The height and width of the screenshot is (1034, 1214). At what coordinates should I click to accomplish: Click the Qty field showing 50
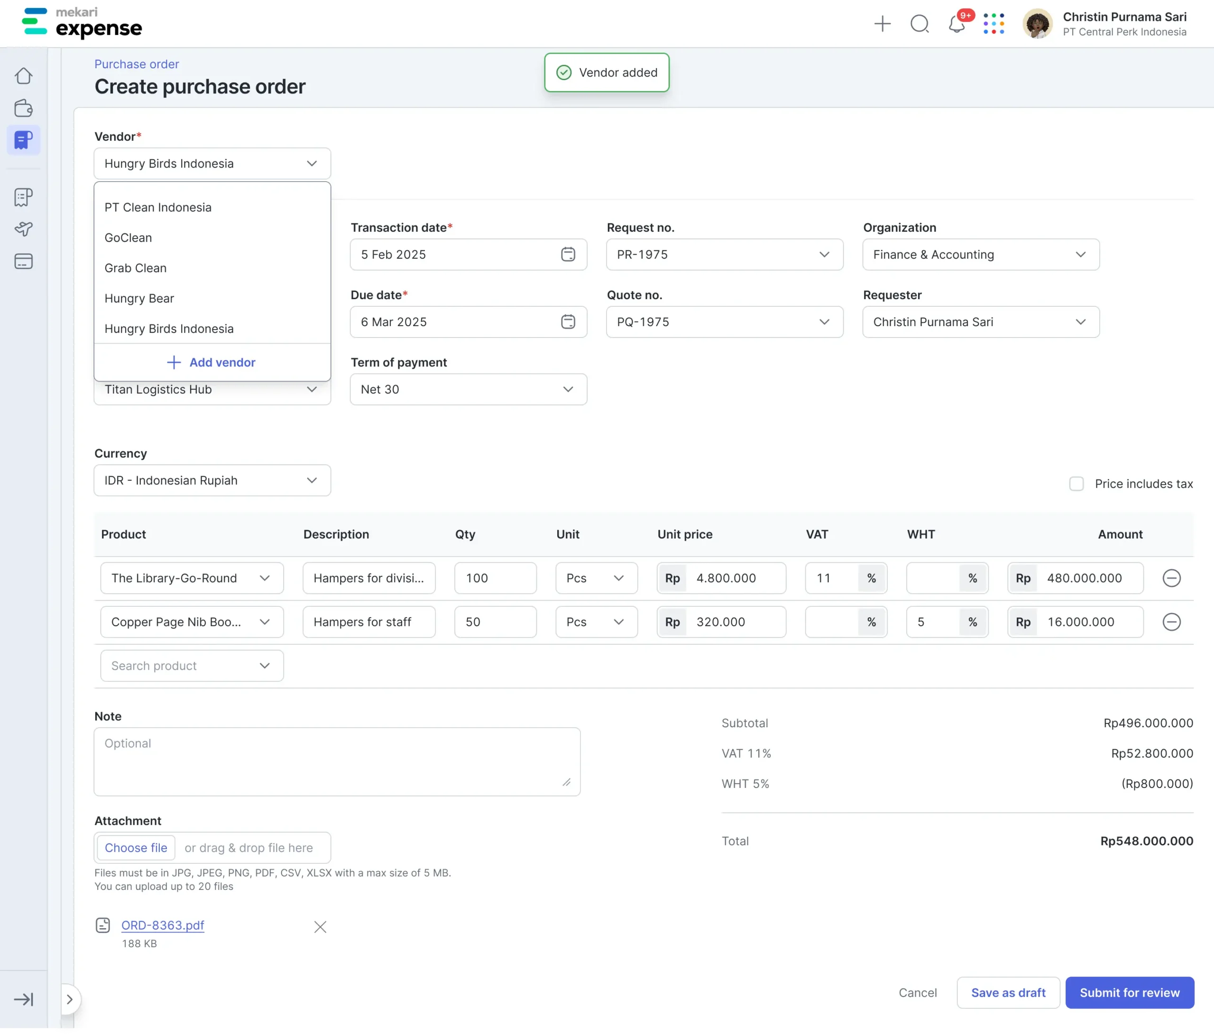[496, 622]
